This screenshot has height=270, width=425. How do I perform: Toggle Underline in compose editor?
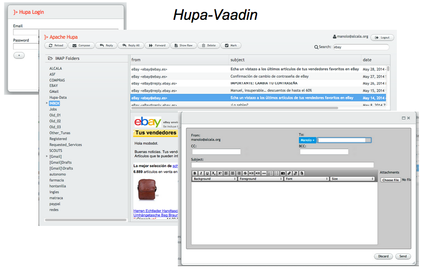point(208,173)
